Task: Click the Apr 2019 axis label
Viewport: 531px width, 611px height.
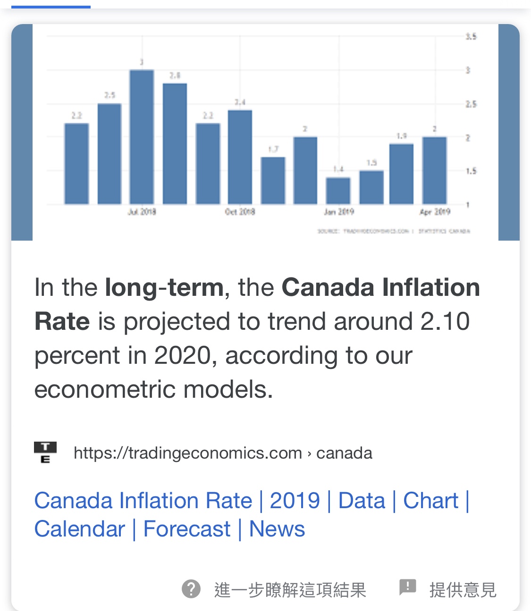Action: (435, 212)
